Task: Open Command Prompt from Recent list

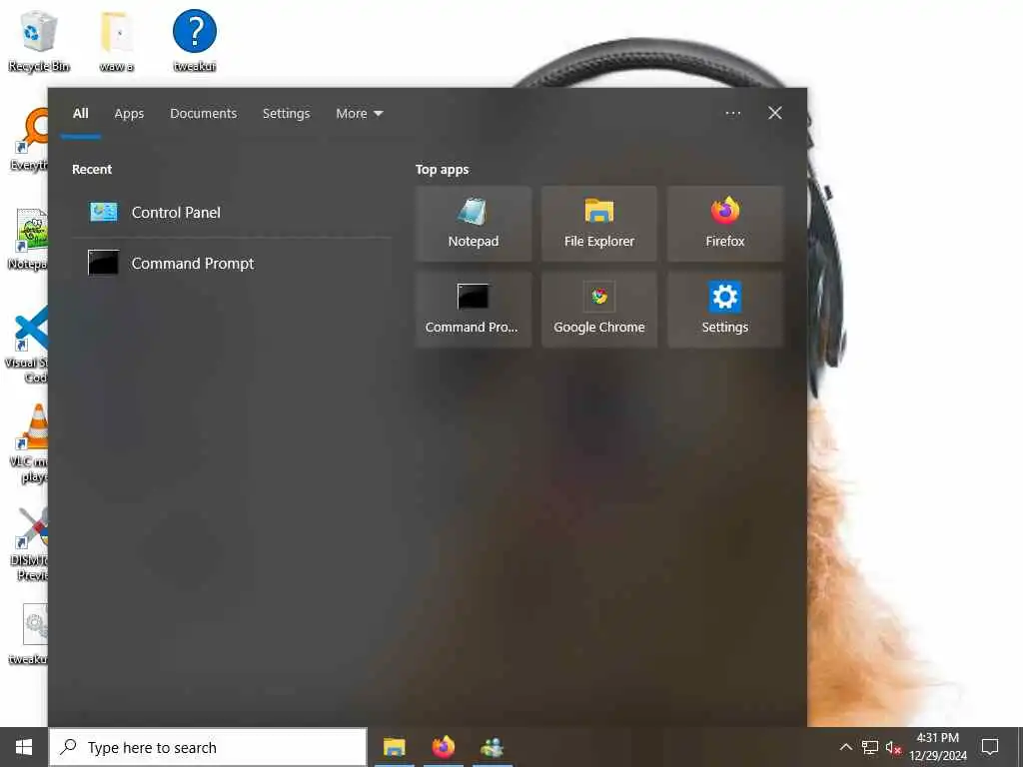Action: [x=232, y=263]
